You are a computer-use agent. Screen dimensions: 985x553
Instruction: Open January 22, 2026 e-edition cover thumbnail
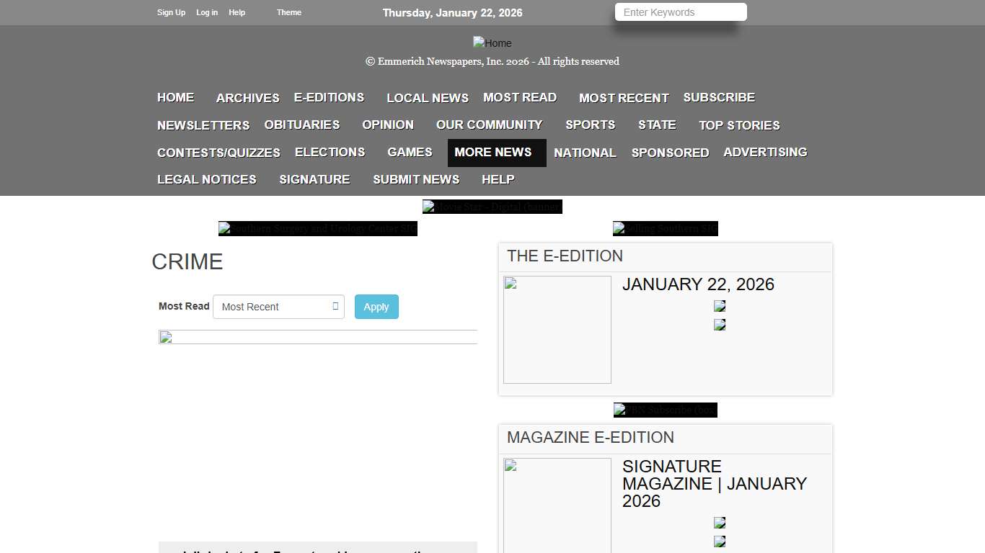[557, 330]
